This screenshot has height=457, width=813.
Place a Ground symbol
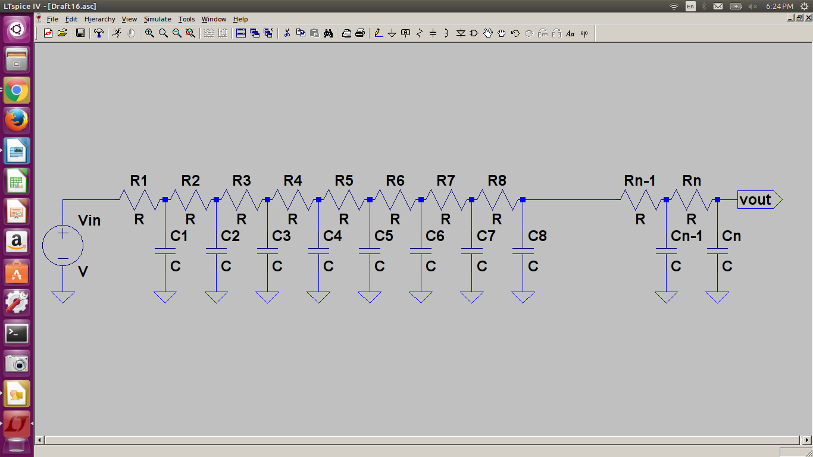(x=392, y=33)
